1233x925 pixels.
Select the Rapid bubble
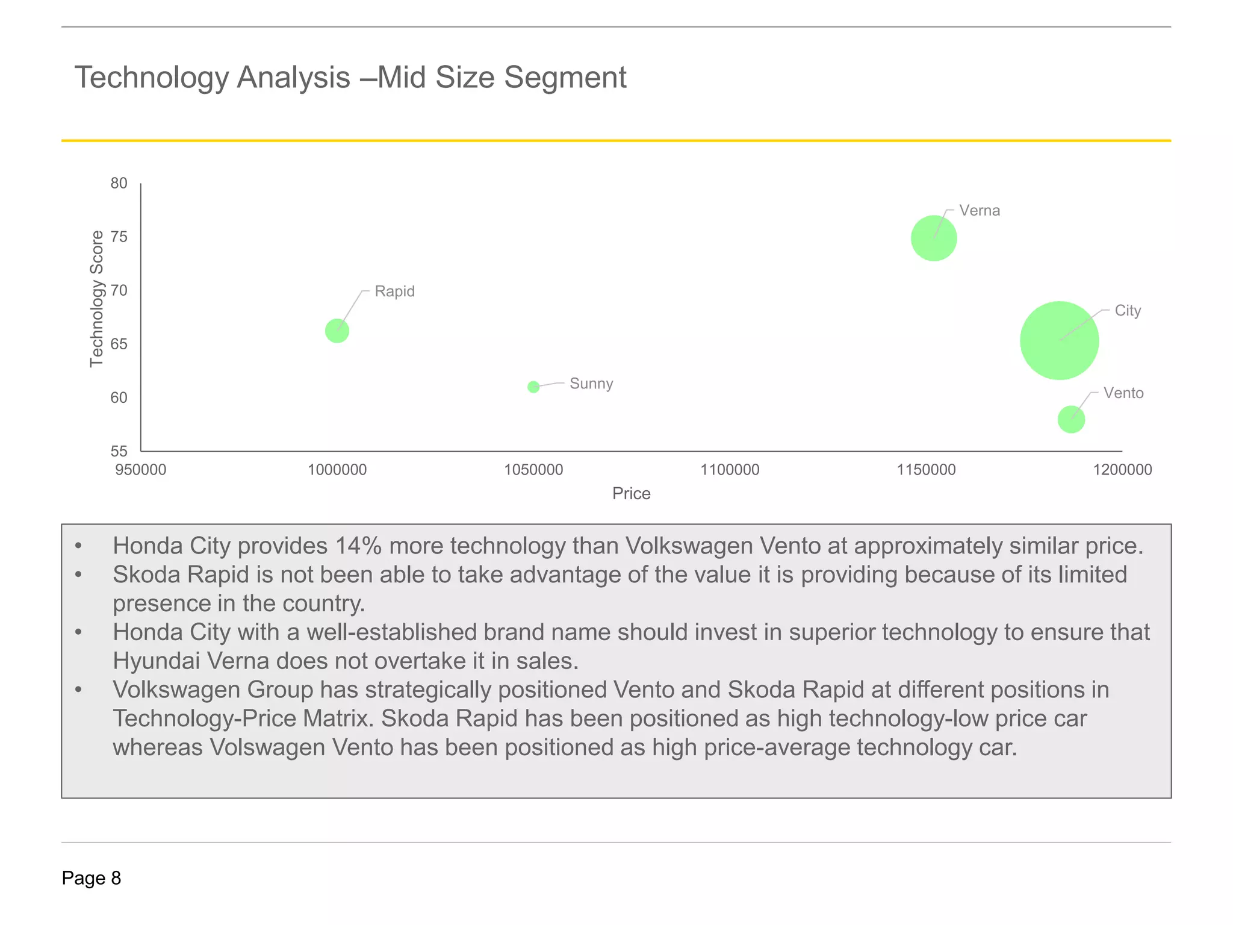pos(337,331)
